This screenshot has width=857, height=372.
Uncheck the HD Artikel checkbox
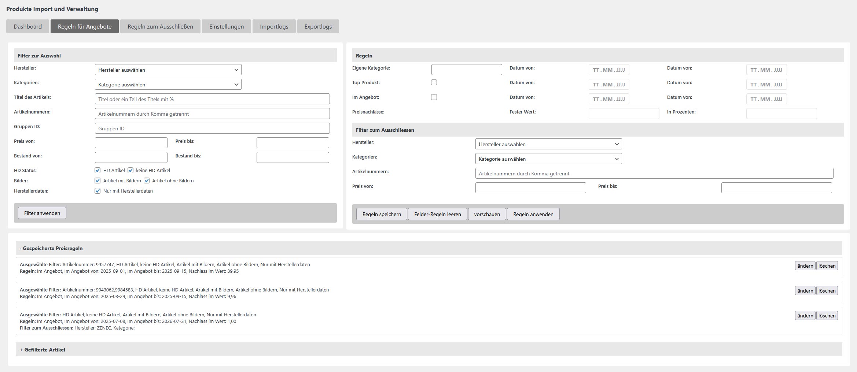pyautogui.click(x=98, y=170)
